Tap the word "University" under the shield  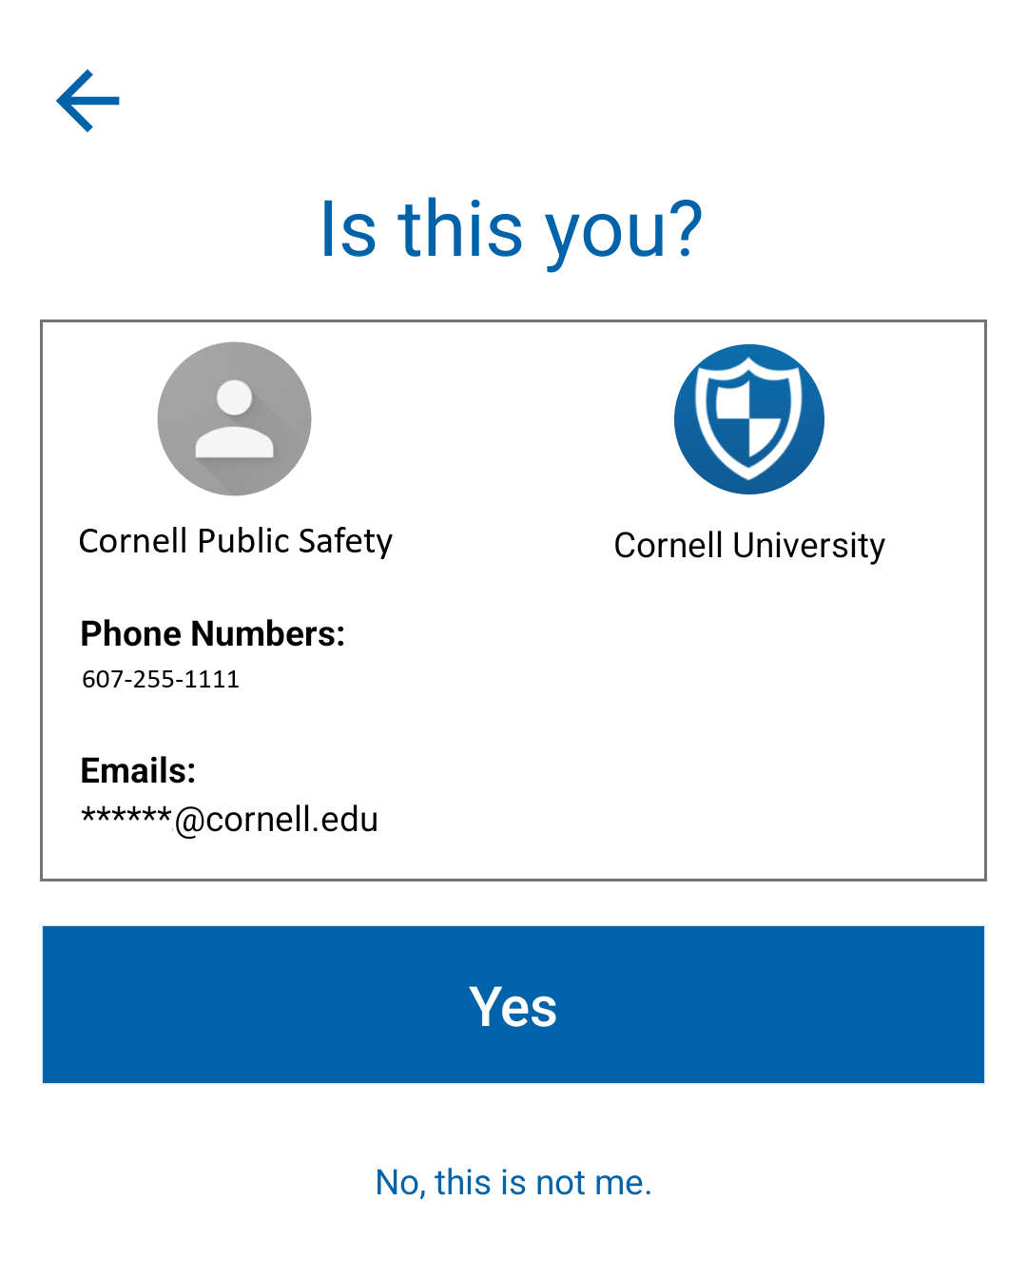(x=809, y=546)
